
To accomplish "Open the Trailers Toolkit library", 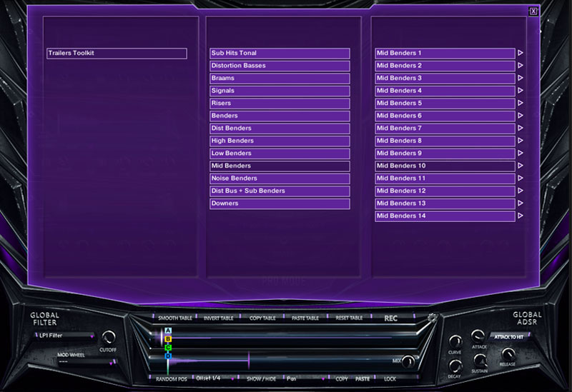I will tap(117, 53).
